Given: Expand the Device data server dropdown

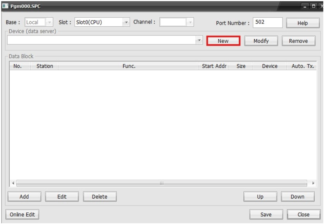Looking at the screenshot, I should click(x=199, y=40).
